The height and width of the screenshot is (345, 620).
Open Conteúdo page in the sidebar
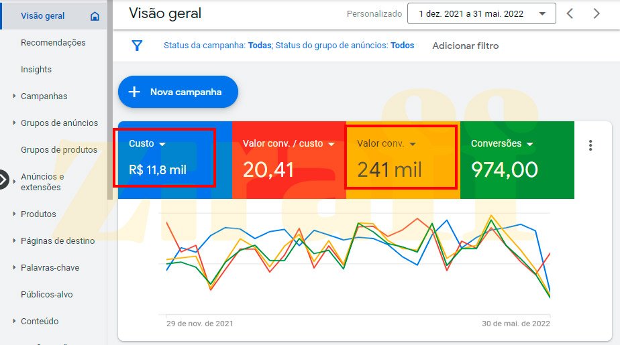40,322
